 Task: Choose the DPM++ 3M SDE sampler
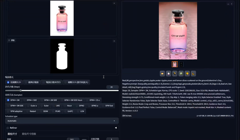[15, 105]
